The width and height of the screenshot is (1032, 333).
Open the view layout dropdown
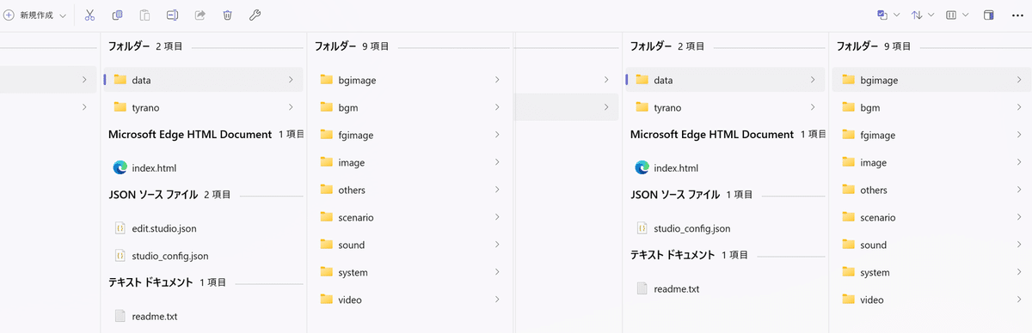(x=957, y=15)
